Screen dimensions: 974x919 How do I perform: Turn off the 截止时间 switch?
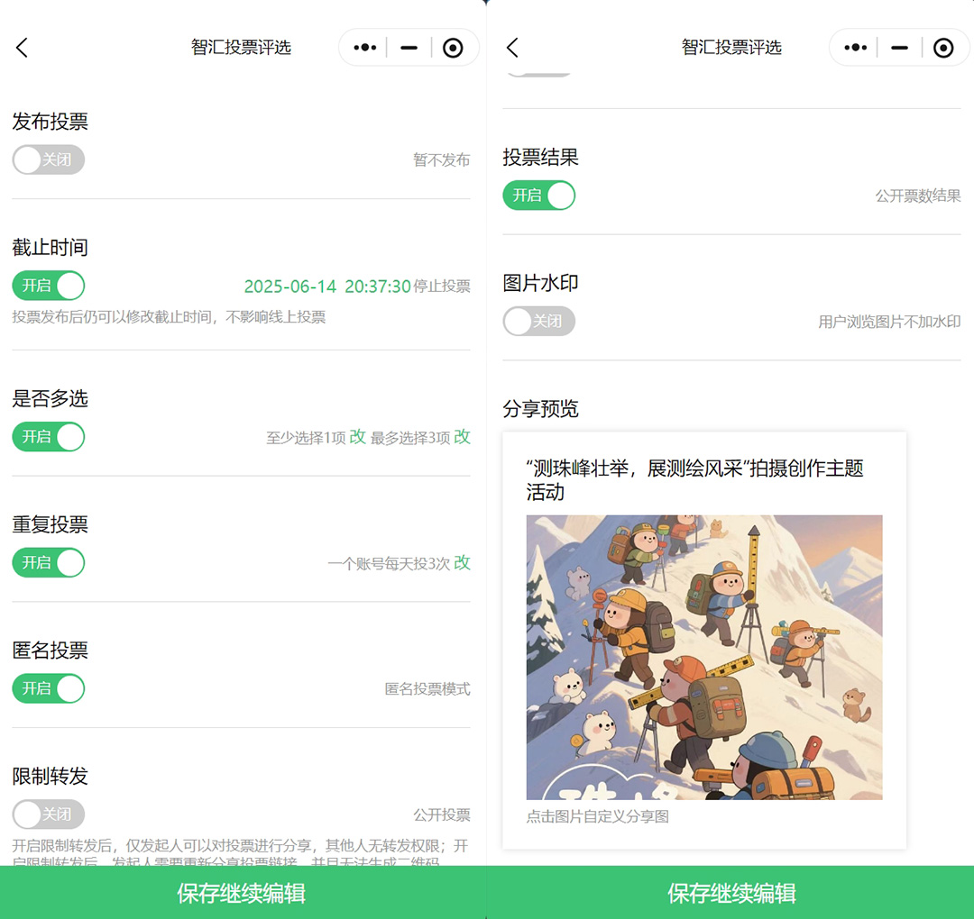pos(49,286)
